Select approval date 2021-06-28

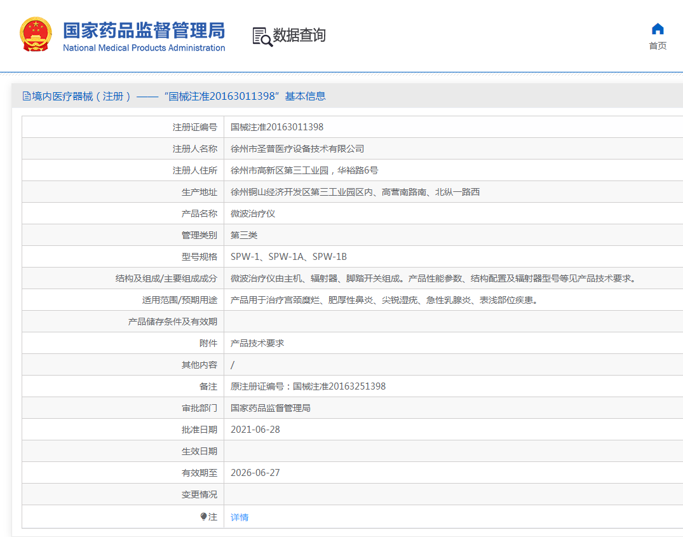pos(255,430)
